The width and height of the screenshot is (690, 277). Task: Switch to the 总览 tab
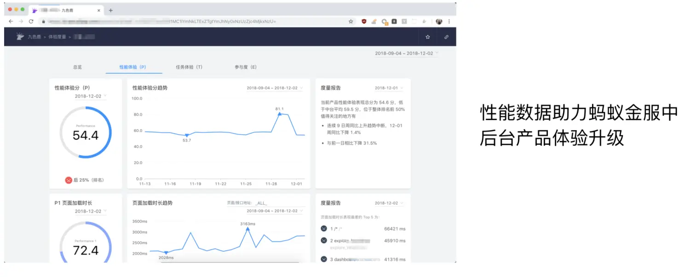[77, 67]
